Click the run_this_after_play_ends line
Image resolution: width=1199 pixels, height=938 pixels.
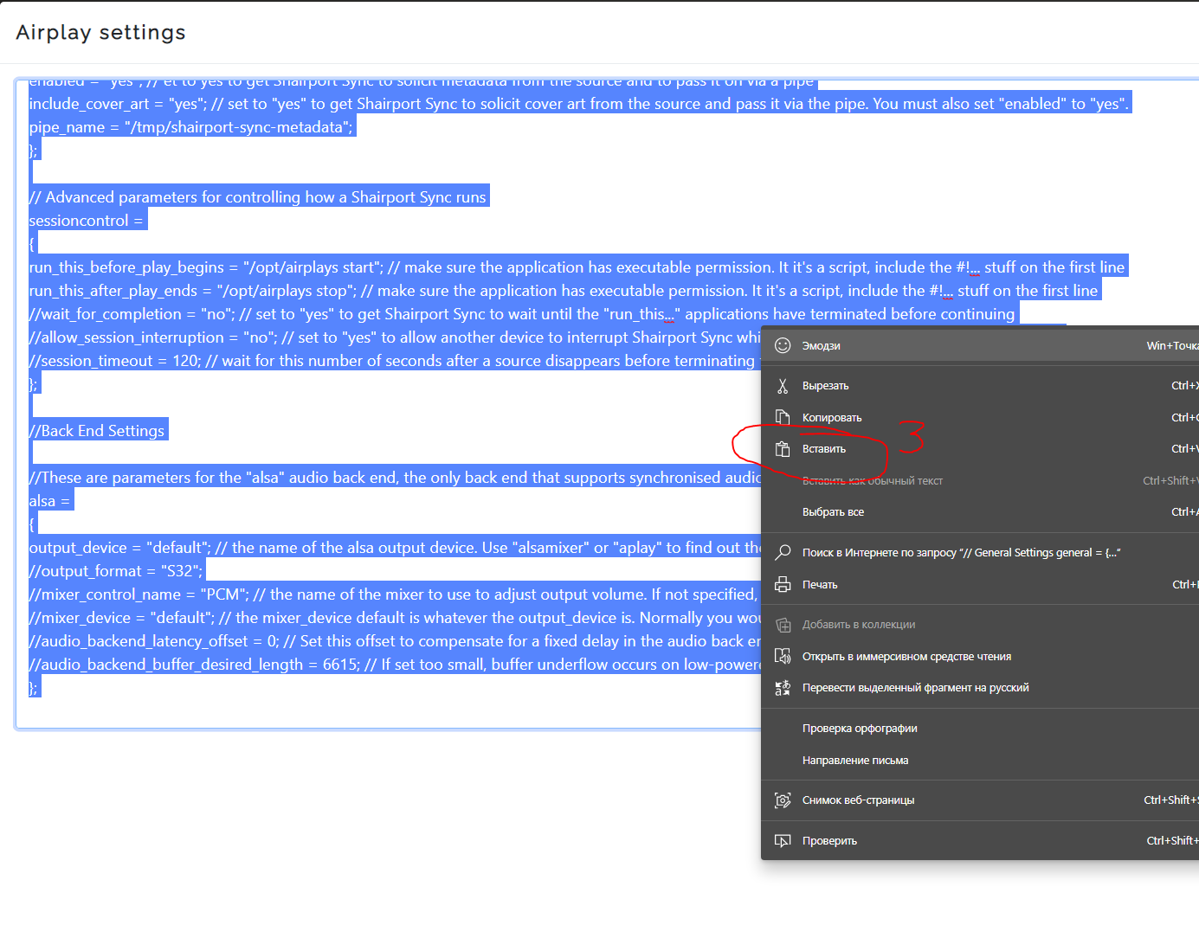(x=564, y=291)
